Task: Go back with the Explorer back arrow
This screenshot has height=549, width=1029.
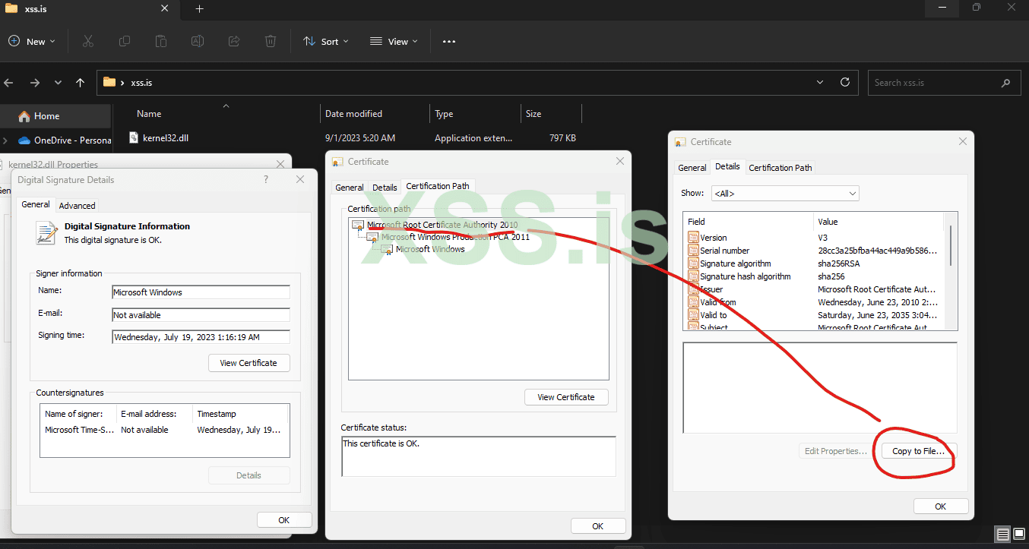Action: (9, 82)
